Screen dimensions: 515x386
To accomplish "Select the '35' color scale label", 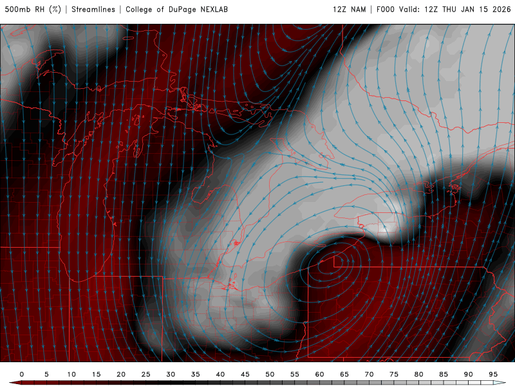I will (x=196, y=374).
